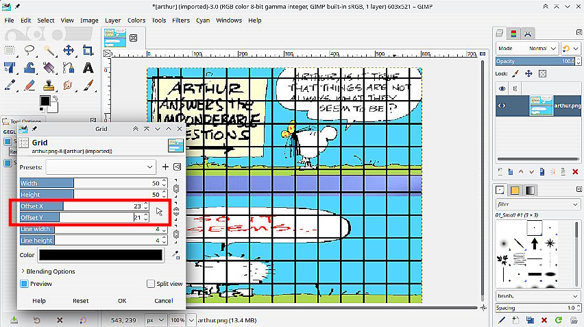Select the Bucket Fill tool
Viewport: 584px width, 327px height.
49,68
